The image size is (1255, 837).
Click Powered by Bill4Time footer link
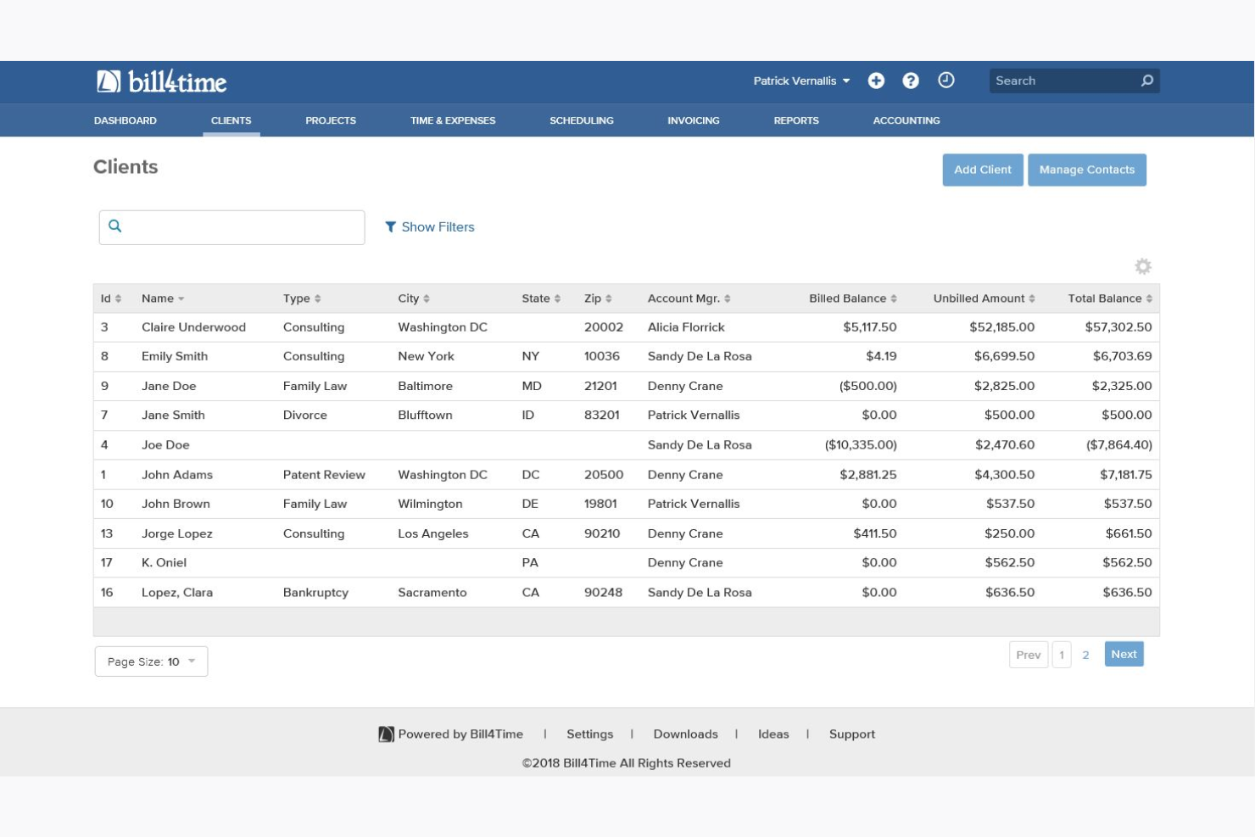460,734
